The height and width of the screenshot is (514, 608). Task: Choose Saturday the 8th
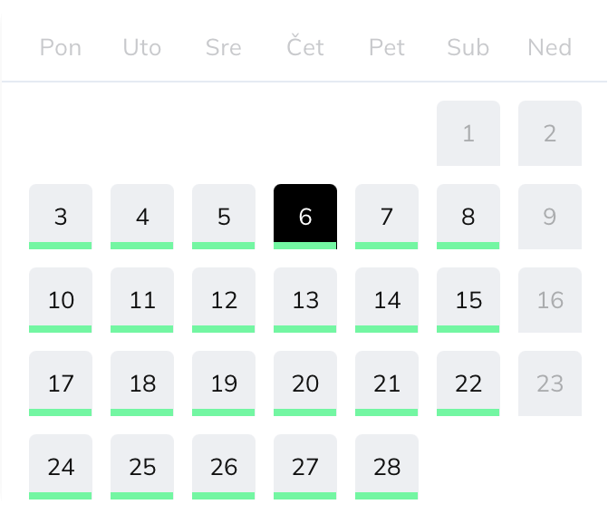(x=468, y=217)
